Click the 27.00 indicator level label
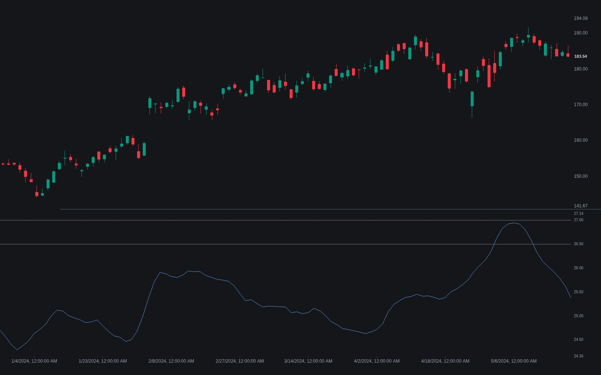Viewport: 601px width, 375px height. click(x=578, y=220)
